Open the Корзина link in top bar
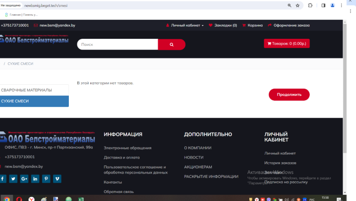Viewport: 356px width, 201px height. point(255,26)
